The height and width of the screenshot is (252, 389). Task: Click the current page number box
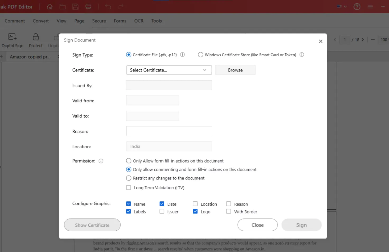click(345, 40)
